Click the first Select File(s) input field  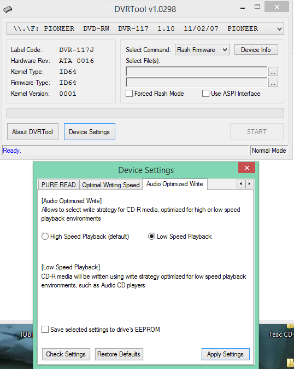197,72
